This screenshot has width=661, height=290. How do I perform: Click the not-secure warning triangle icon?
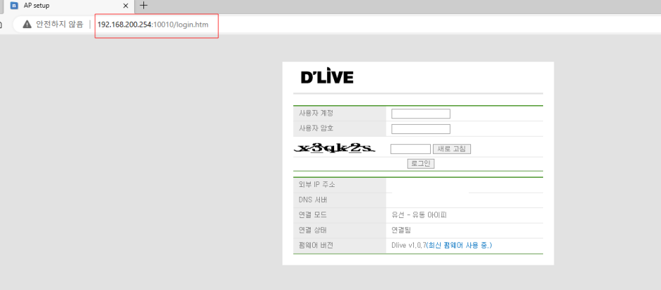(27, 24)
